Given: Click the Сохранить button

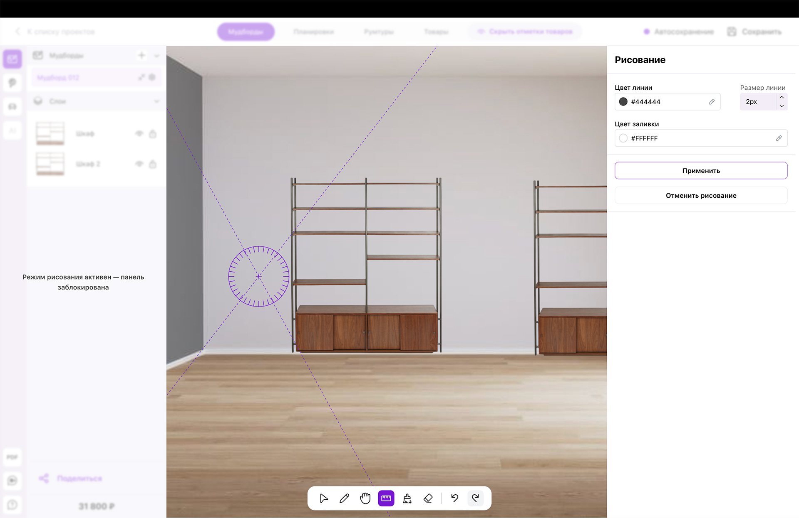Looking at the screenshot, I should point(754,32).
